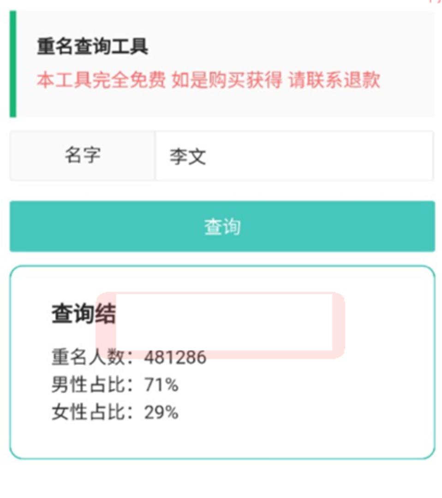Click the red text 如是购买获得
442x498 pixels.
pyautogui.click(x=226, y=81)
